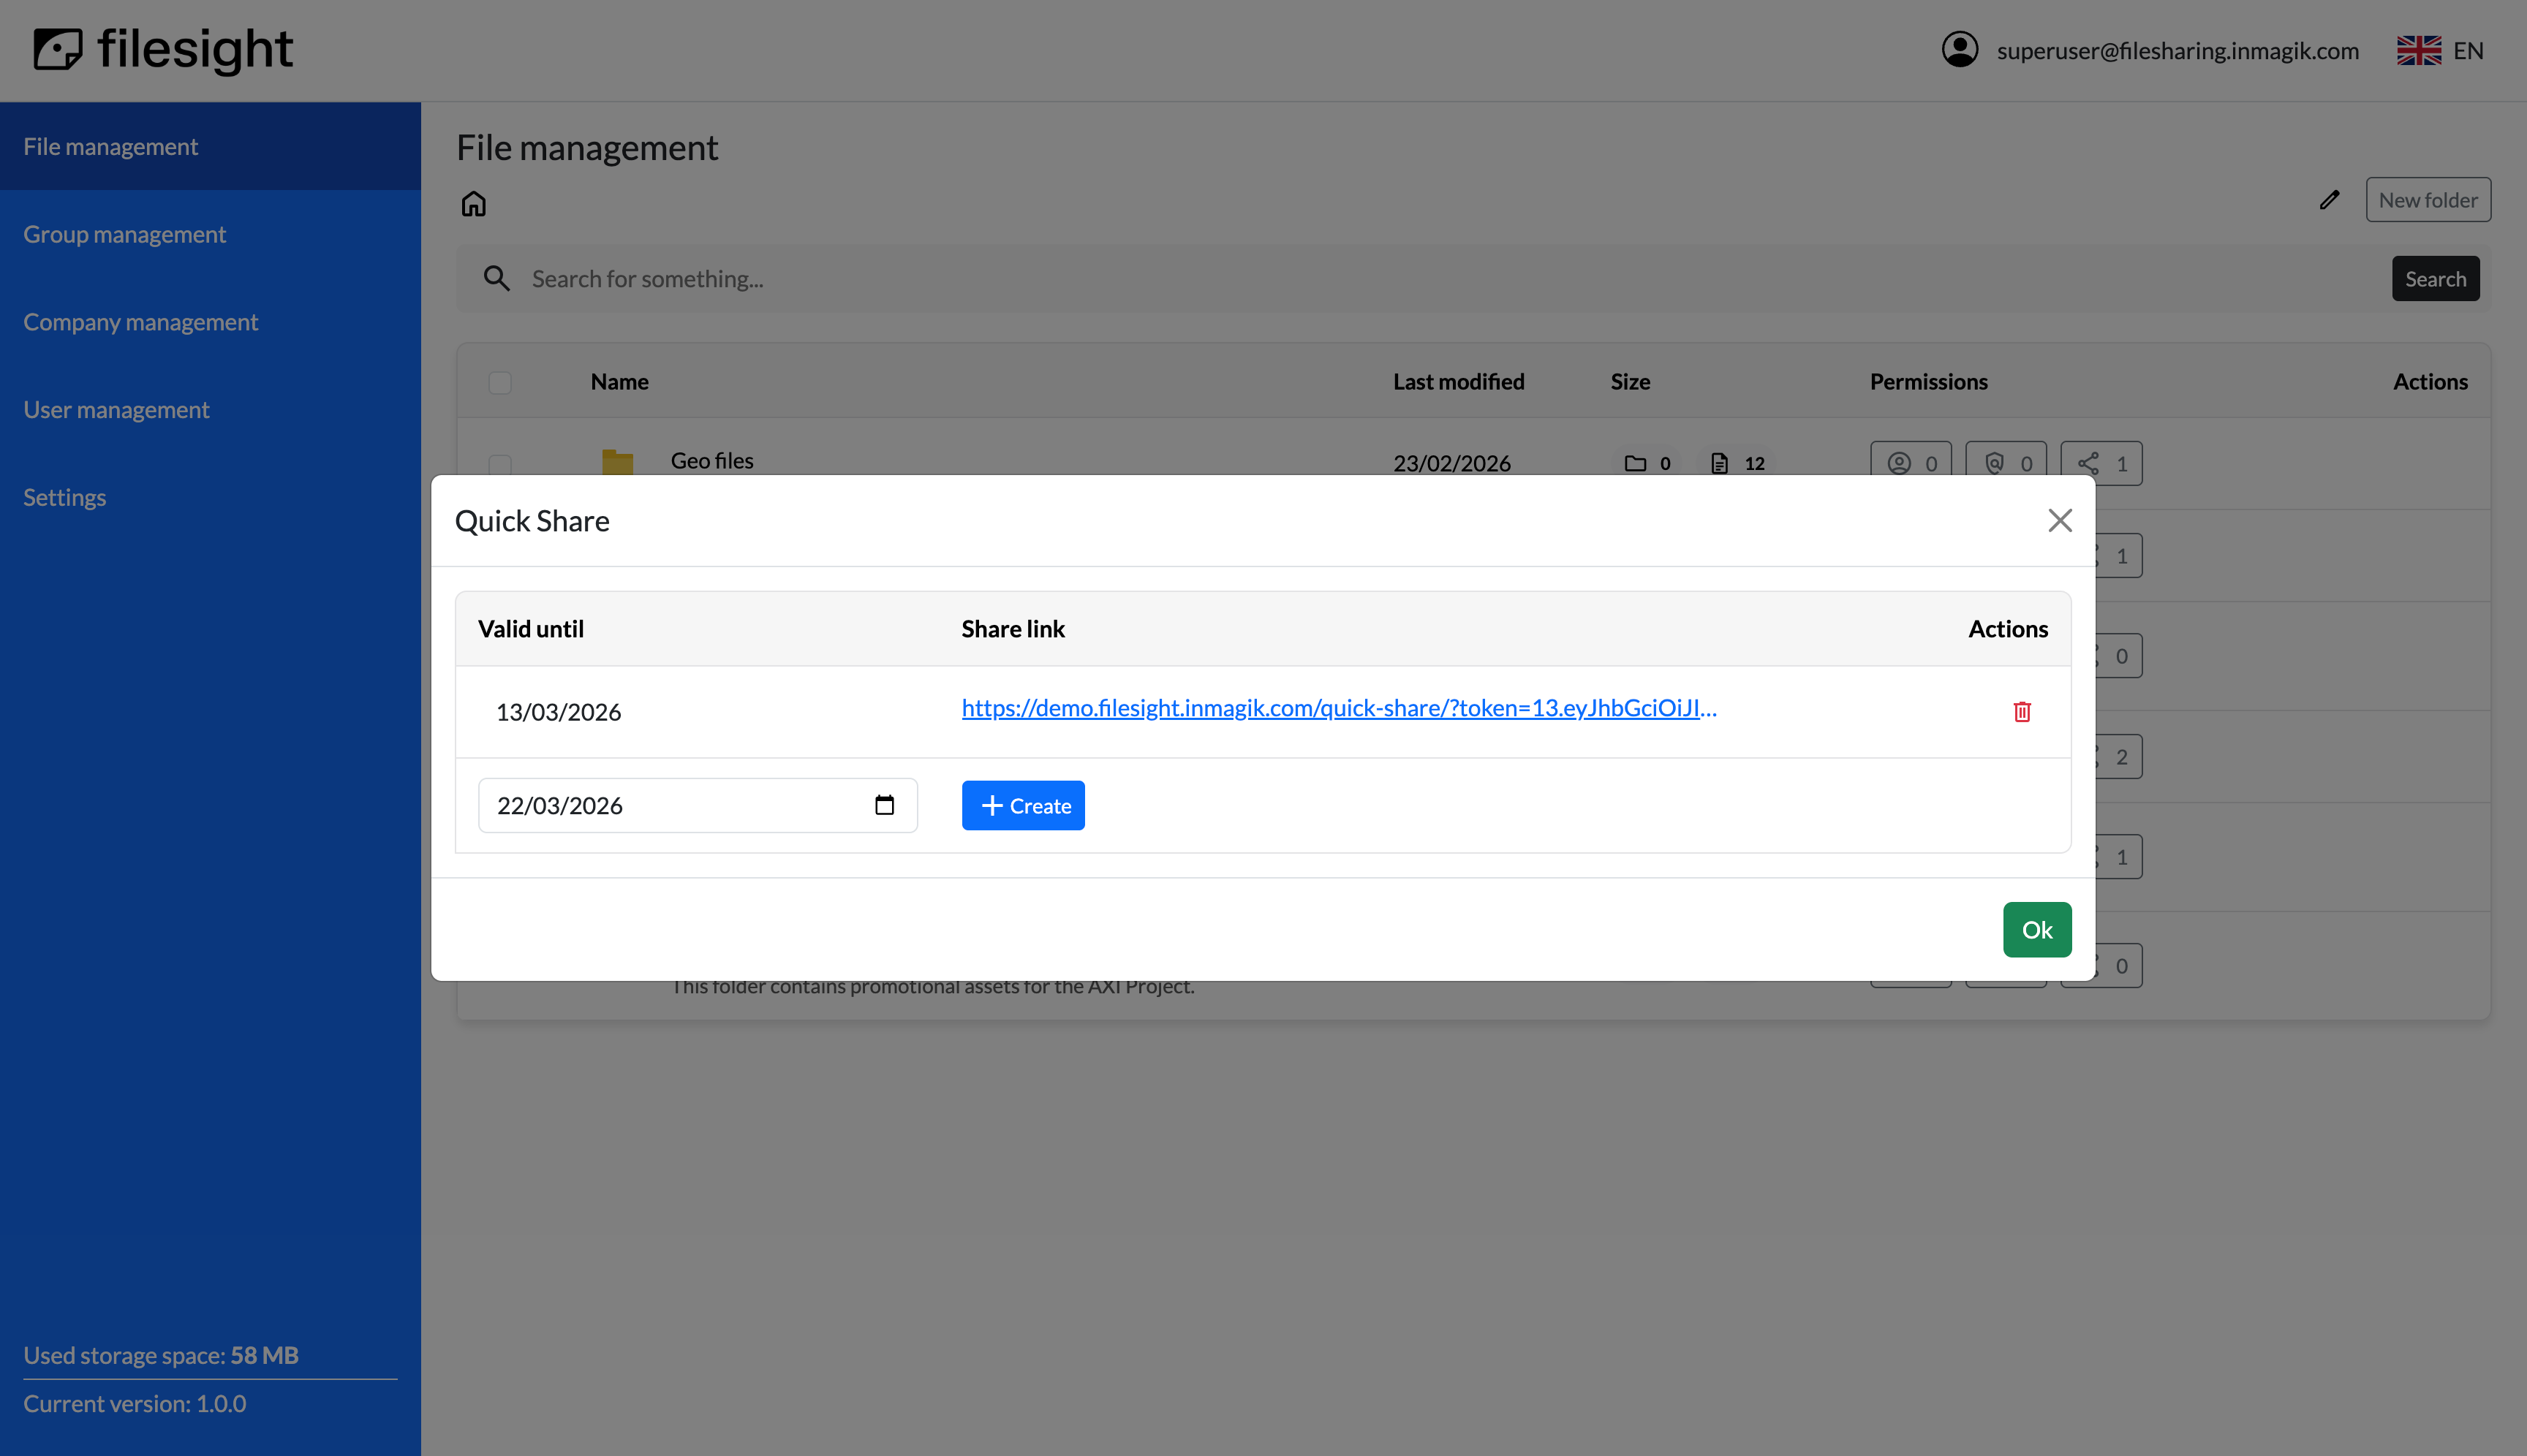Select Group management in the sidebar
The width and height of the screenshot is (2527, 1456).
pyautogui.click(x=124, y=233)
